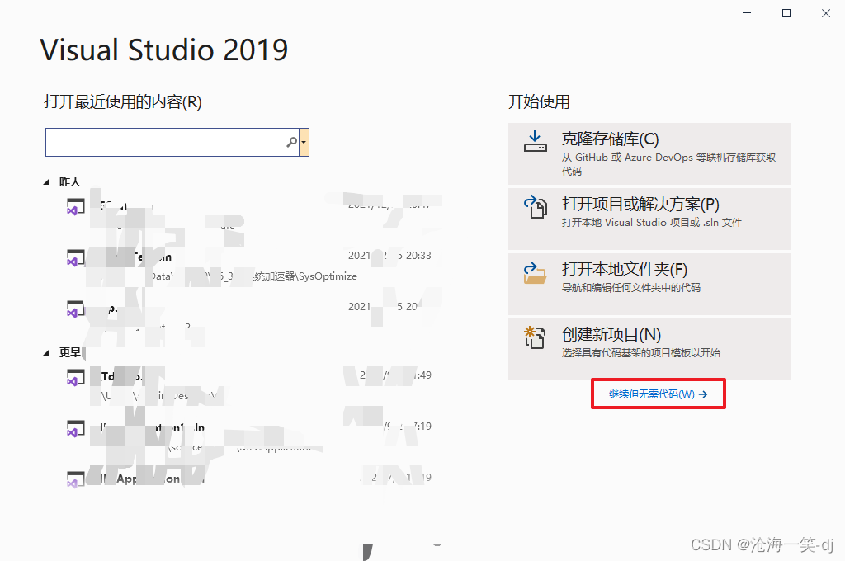Click first solution icon under 昨天
The image size is (845, 561).
75,206
